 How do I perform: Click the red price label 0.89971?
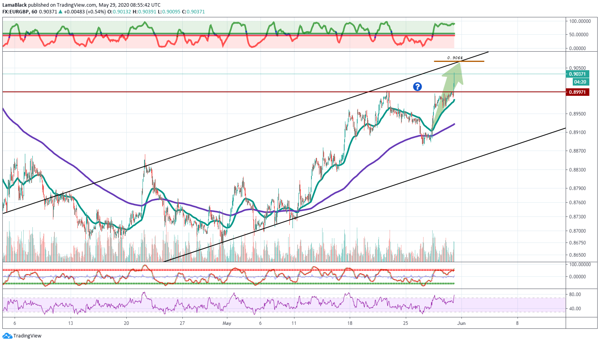578,92
